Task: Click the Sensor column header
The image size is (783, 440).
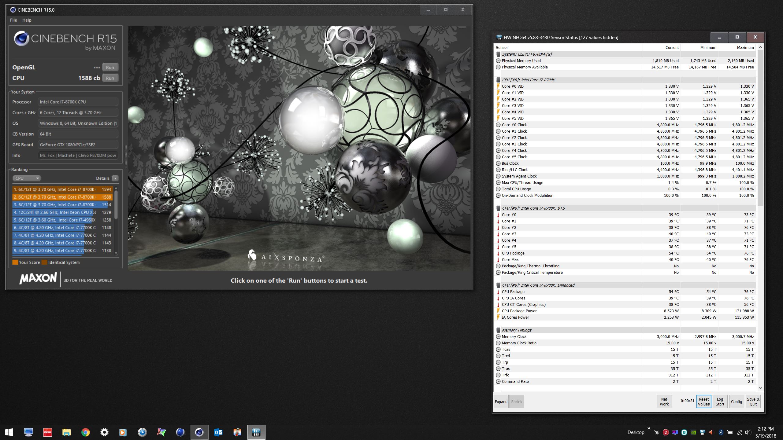Action: 568,47
